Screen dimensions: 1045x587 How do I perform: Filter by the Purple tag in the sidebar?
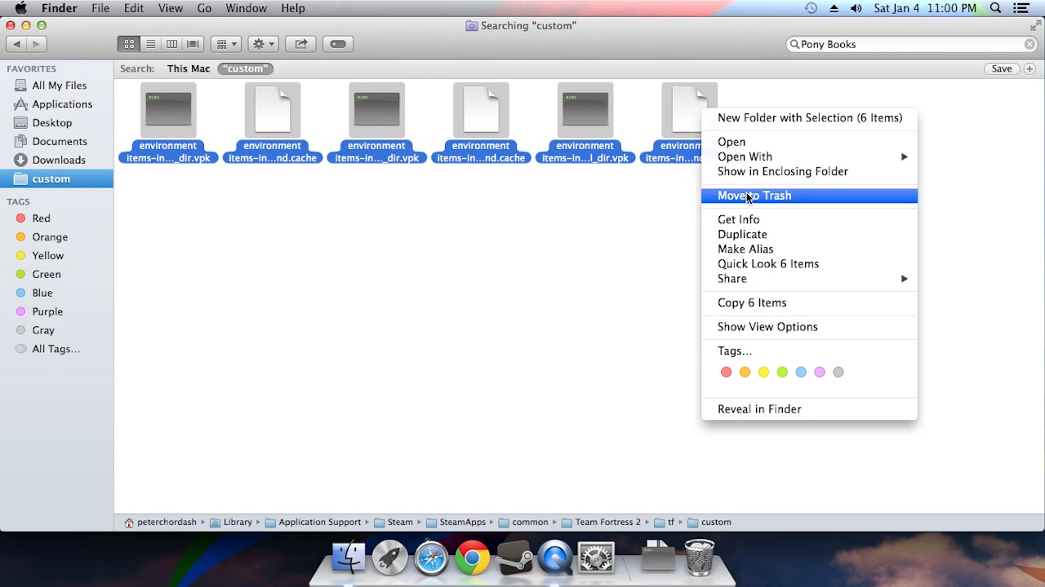(57, 311)
